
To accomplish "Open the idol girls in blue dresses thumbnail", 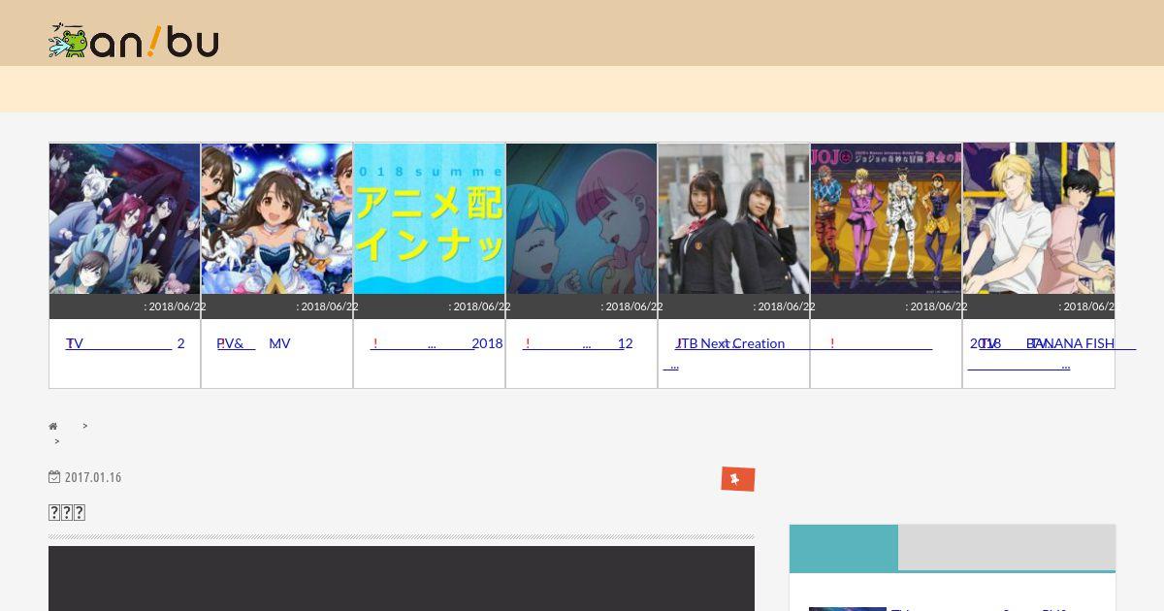I will tap(277, 218).
